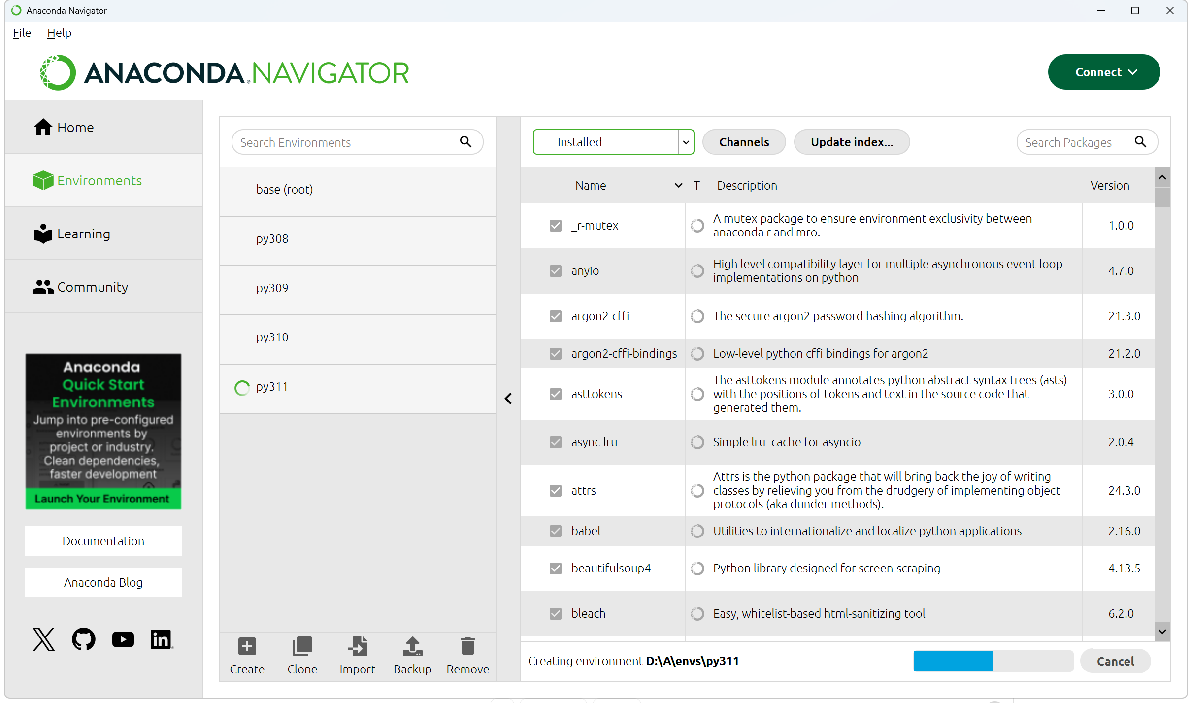Open the Community tab
Screen dimensions: 1192x703
pyautogui.click(x=103, y=287)
